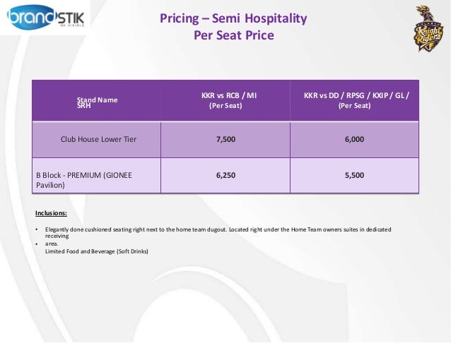Select the 'B Block - PREMIUM' stand cell

[x=84, y=179]
